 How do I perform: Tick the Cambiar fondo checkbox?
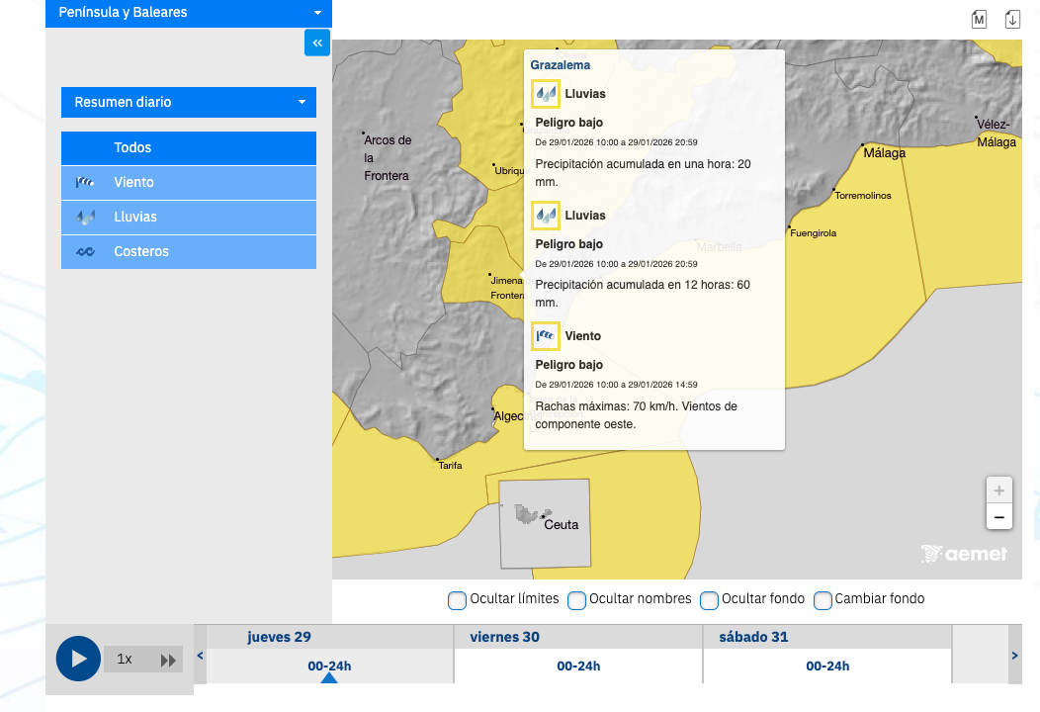pyautogui.click(x=823, y=600)
